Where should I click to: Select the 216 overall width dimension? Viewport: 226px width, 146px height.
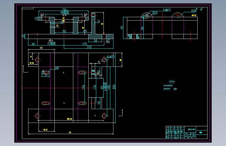64,10
